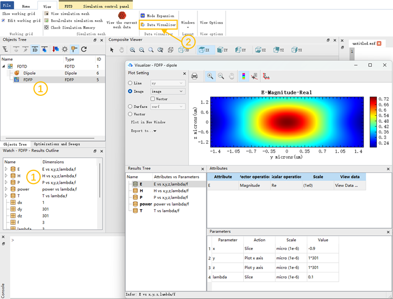This screenshot has height=299, width=393.
Task: Click Plot in New Window
Action: tap(148, 122)
